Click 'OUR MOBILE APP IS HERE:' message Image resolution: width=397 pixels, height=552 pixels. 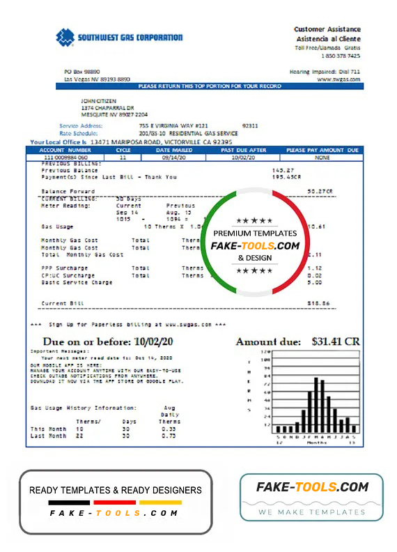click(65, 365)
